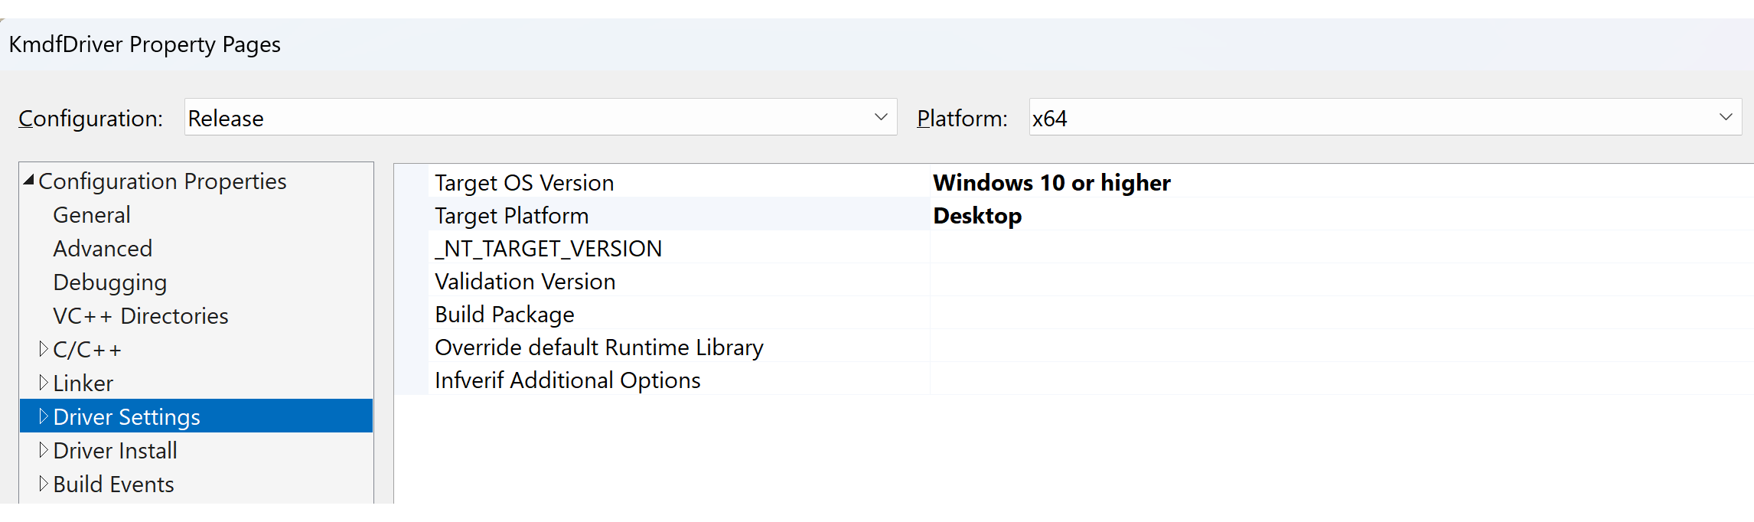Image resolution: width=1754 pixels, height=522 pixels.
Task: Select Advanced in the properties tree
Action: click(103, 248)
